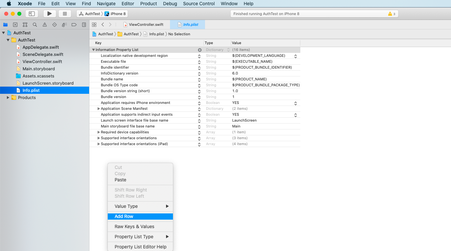Open value popup for Application requires iPhone environment

click(x=295, y=103)
